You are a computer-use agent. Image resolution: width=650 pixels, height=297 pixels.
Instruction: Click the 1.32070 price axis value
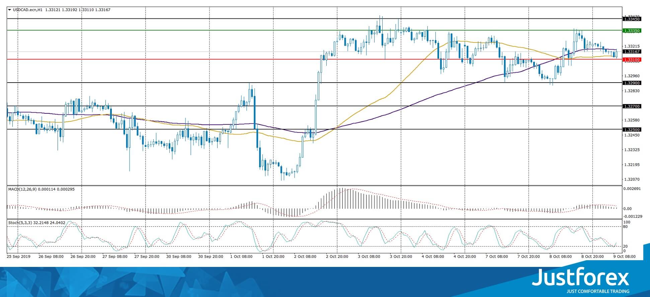click(632, 179)
